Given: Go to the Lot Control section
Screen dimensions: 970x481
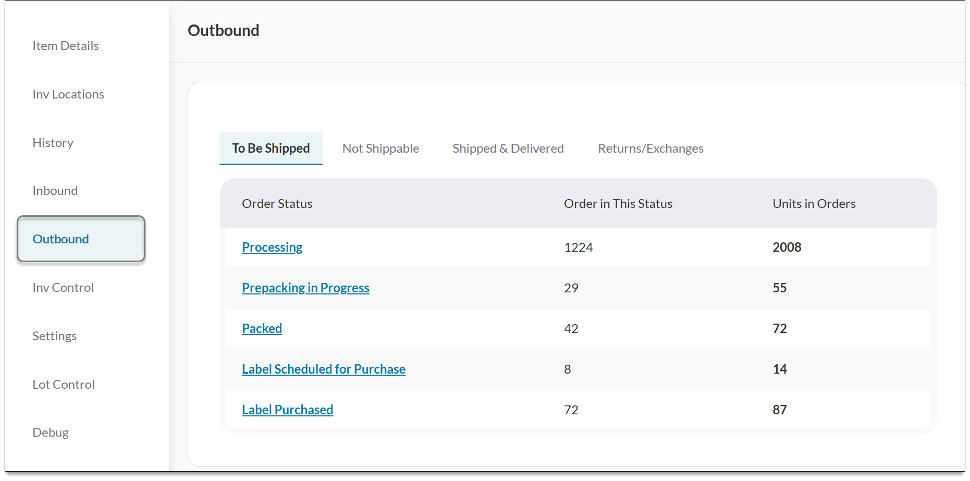Looking at the screenshot, I should click(x=64, y=385).
